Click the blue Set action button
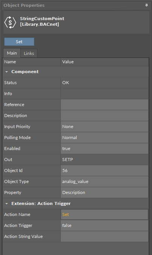Screen dimensions: 152x255 pos(19,42)
